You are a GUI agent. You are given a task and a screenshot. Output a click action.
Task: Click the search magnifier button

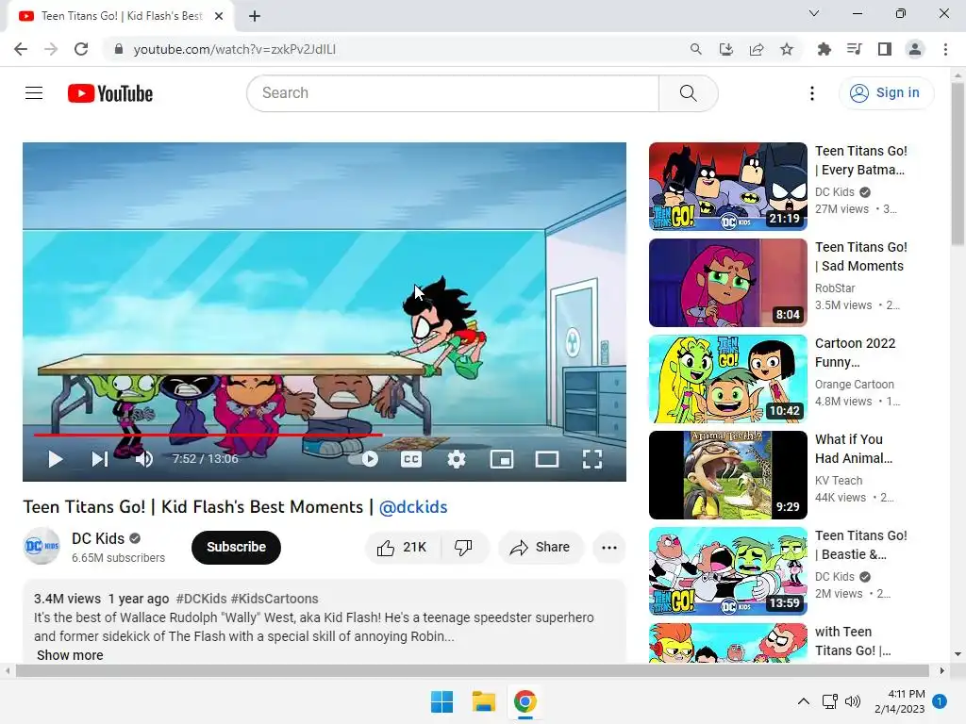(688, 93)
